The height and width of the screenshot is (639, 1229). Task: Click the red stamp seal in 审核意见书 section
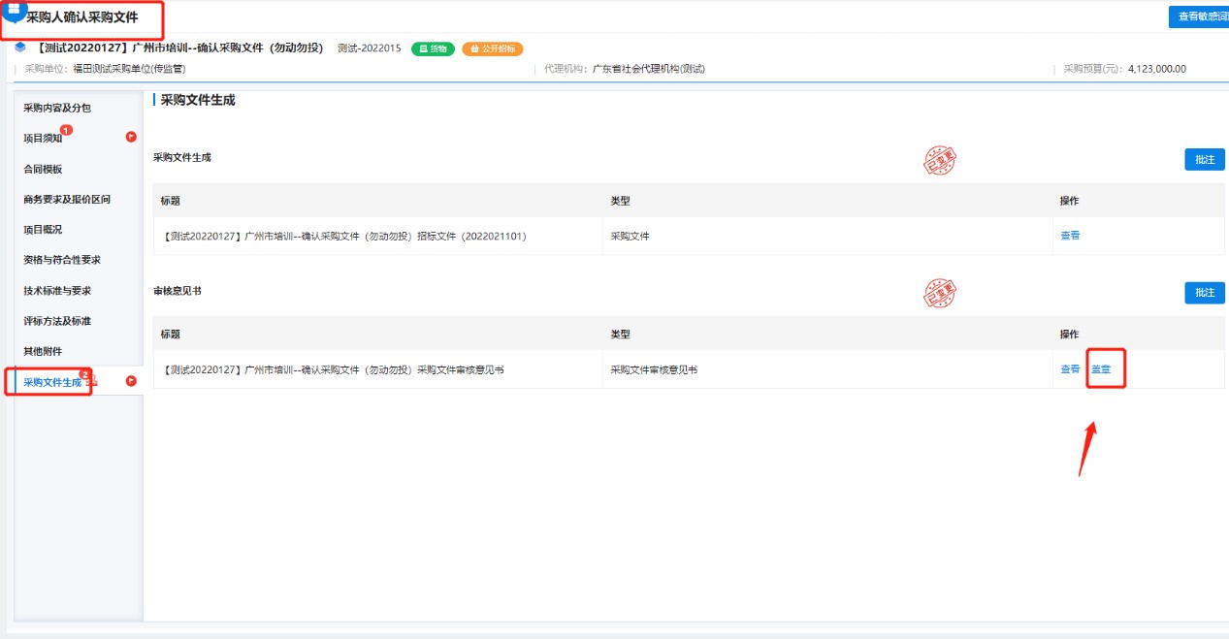(939, 294)
